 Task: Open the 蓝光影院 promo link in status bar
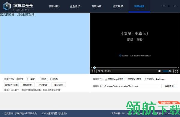20,113
